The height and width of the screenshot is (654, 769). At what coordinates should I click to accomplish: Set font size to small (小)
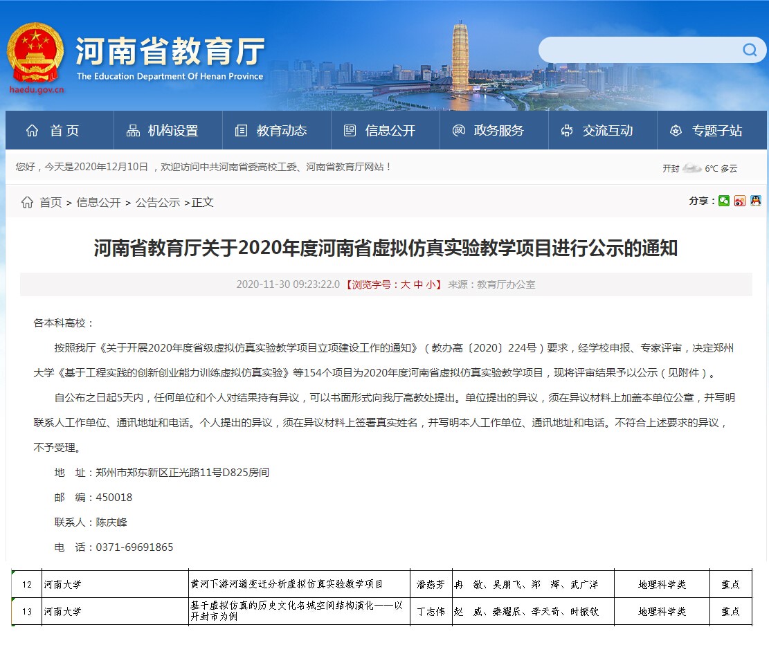(431, 284)
